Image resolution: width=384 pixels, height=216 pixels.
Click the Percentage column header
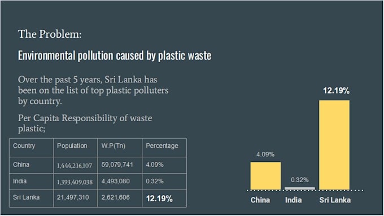coord(164,148)
